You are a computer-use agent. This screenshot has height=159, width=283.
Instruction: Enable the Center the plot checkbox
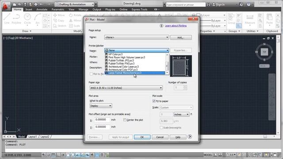click(125, 120)
